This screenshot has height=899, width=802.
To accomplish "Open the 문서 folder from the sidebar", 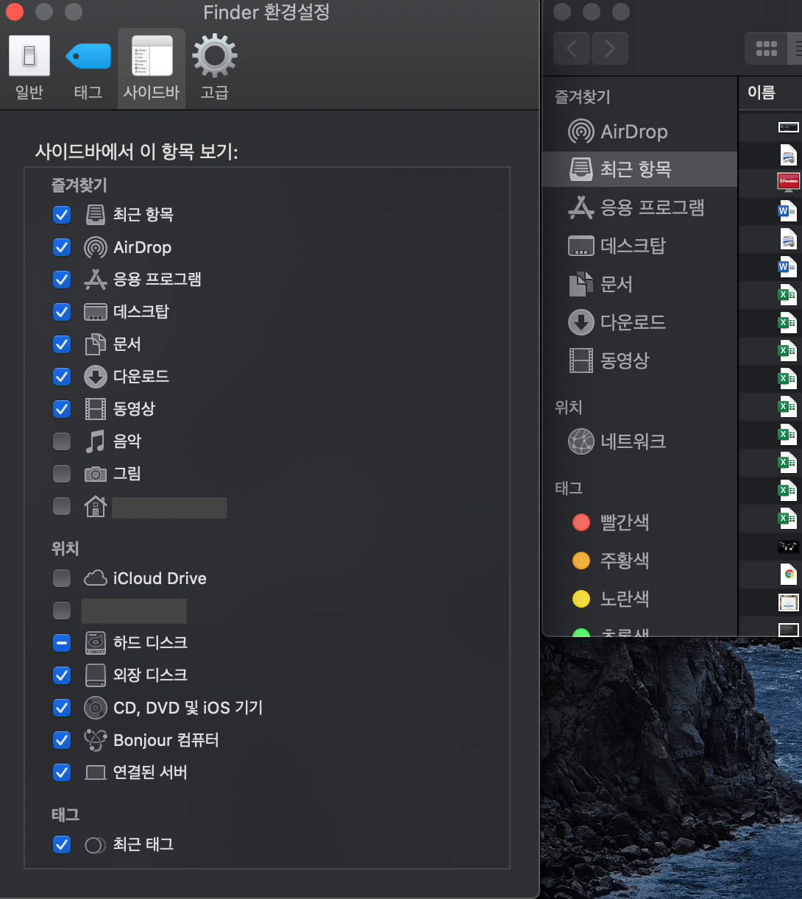I will point(613,285).
